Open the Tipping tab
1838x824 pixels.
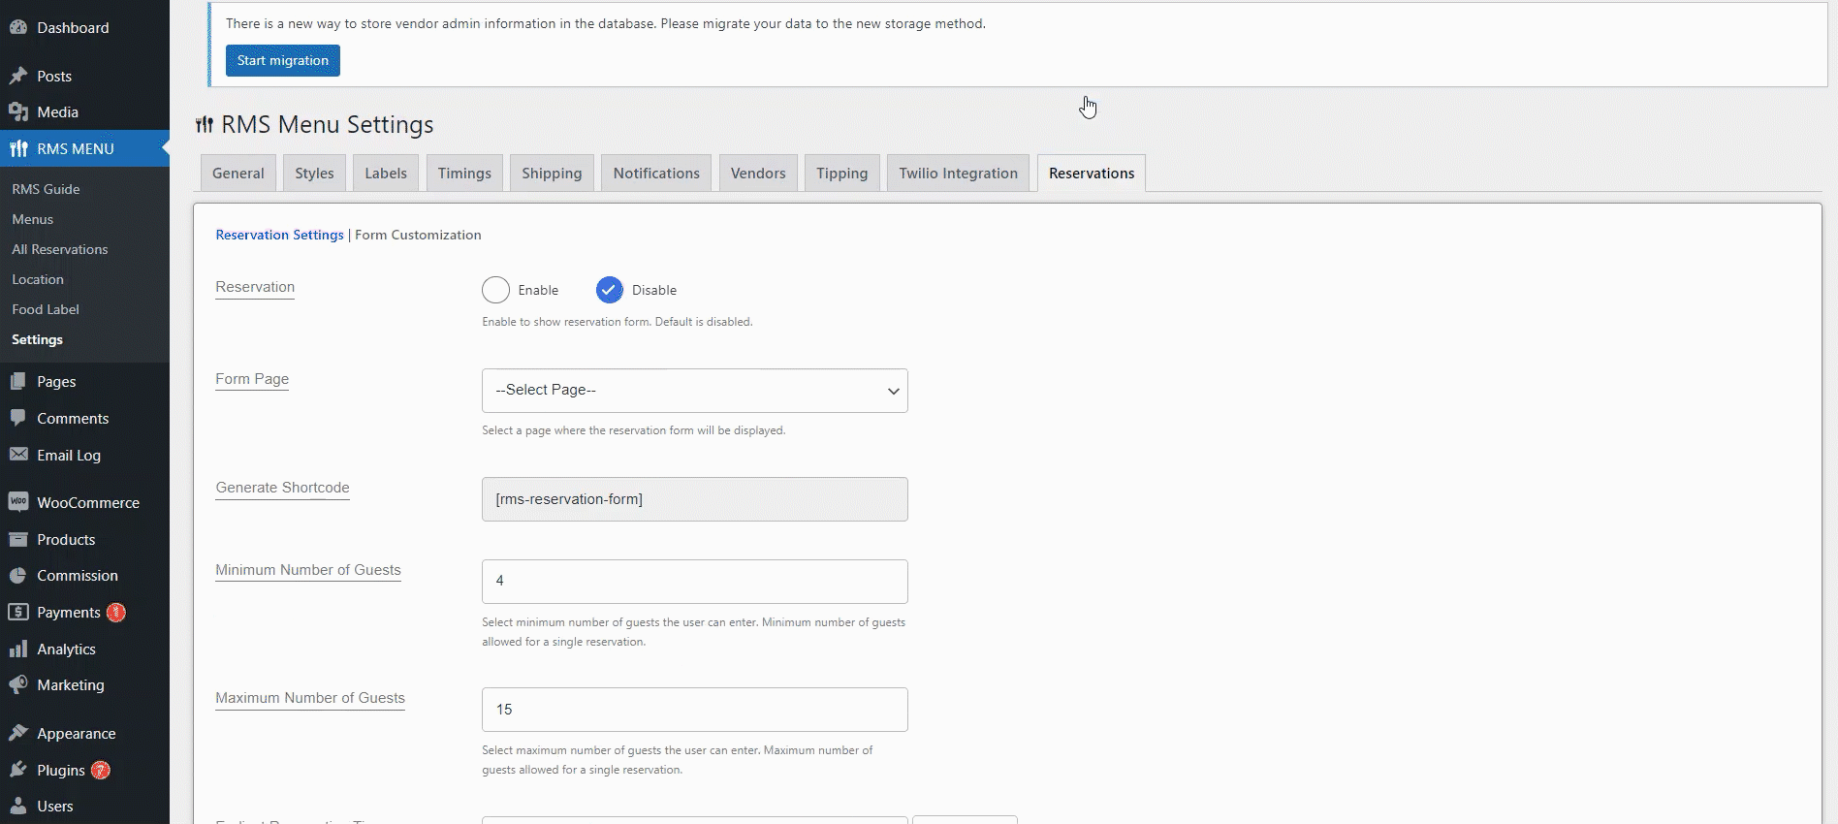point(841,174)
